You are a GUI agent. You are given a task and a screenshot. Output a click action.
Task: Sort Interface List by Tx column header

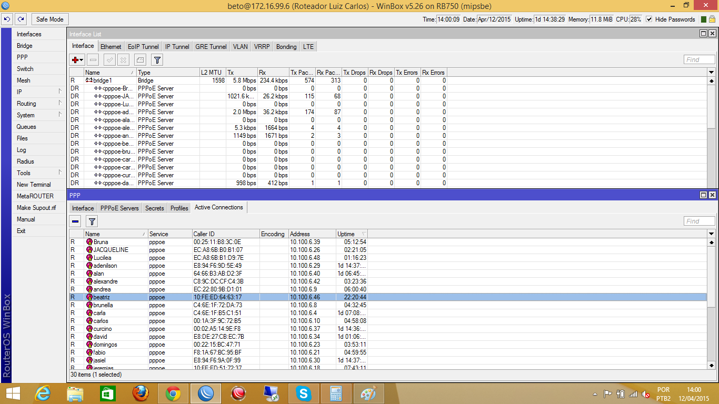click(x=242, y=73)
